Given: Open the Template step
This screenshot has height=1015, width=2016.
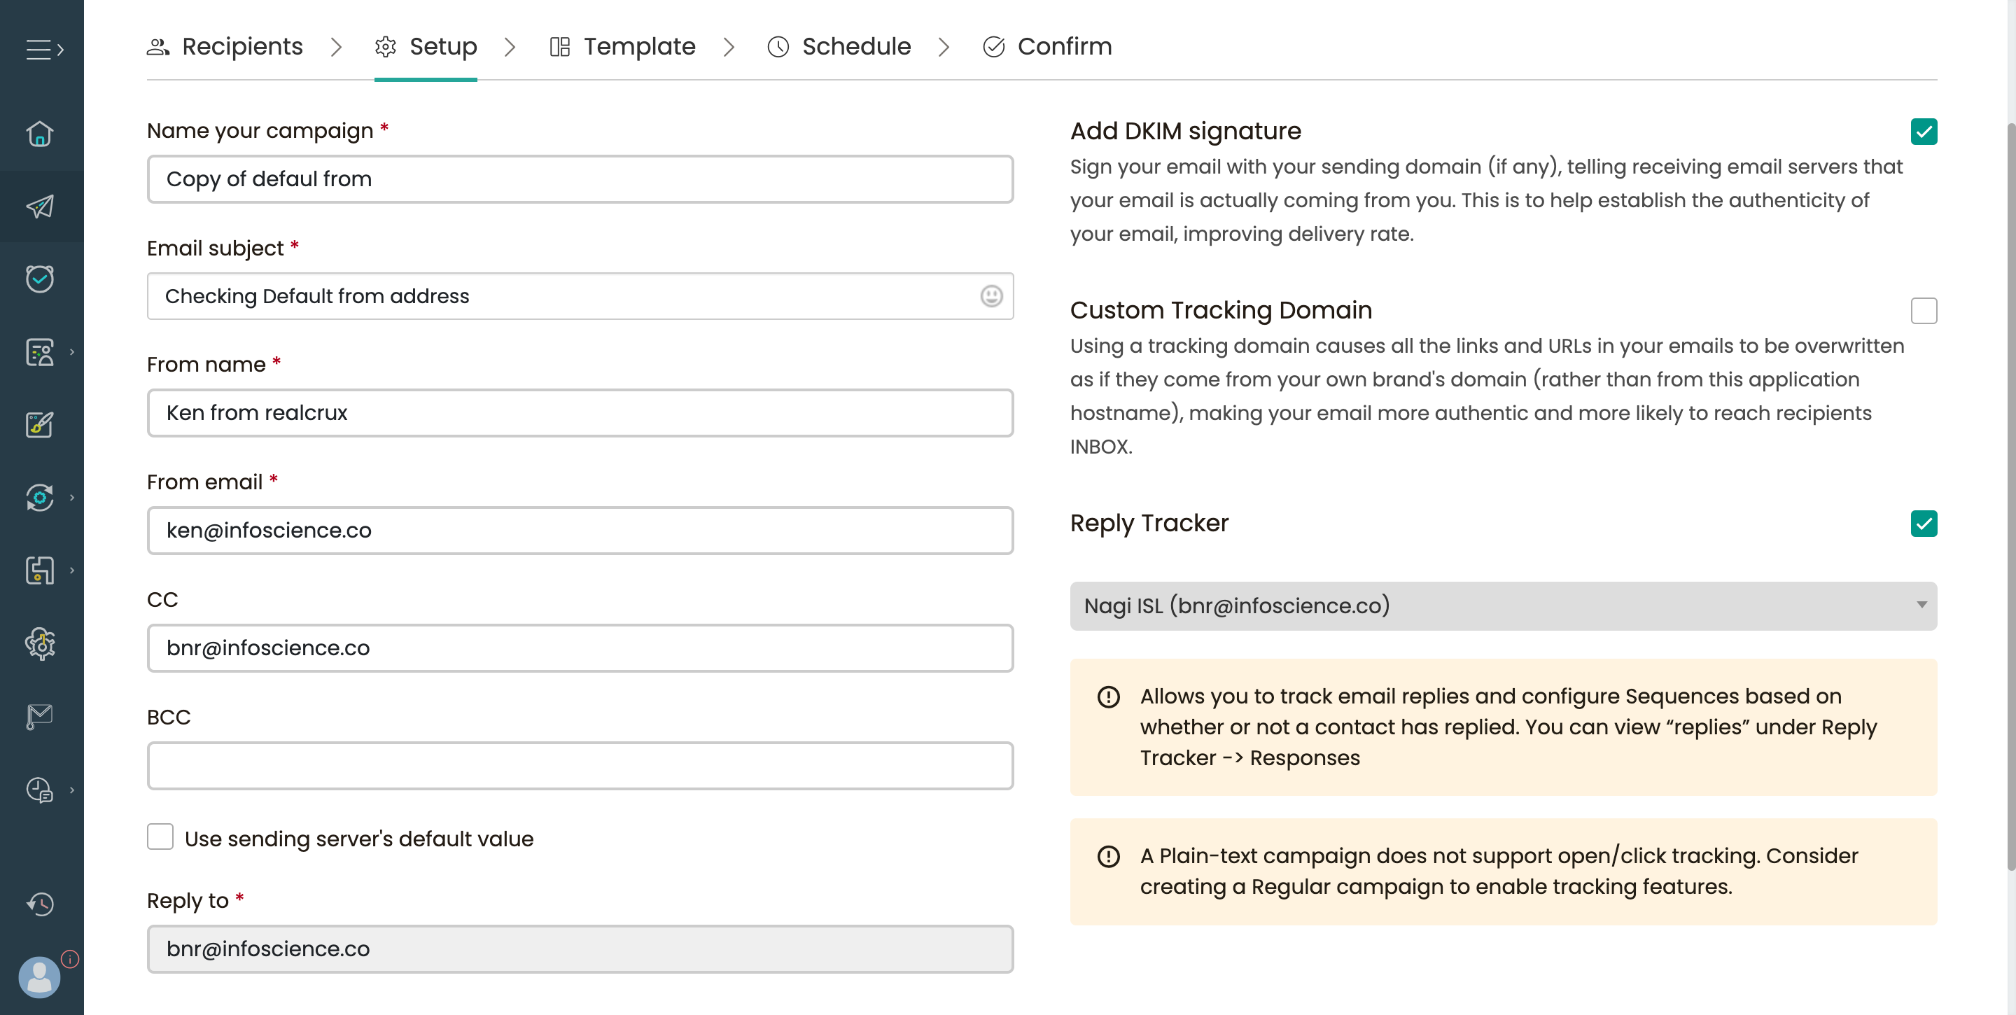Looking at the screenshot, I should [639, 46].
